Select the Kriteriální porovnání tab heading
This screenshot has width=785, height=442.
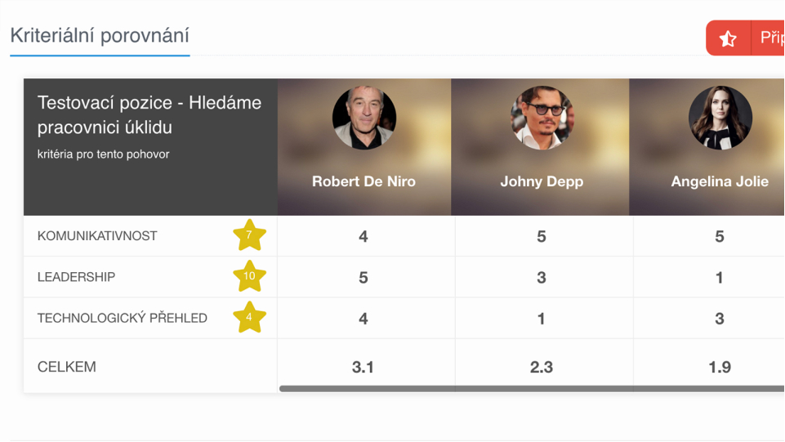click(x=100, y=36)
